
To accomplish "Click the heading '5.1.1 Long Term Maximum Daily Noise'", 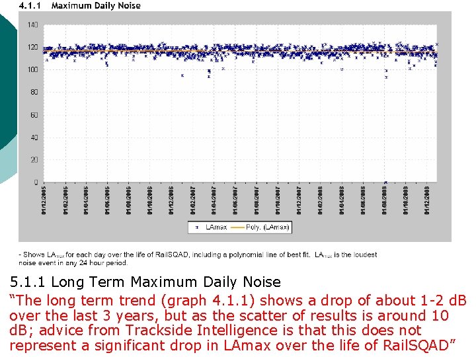I will coord(145,282).
